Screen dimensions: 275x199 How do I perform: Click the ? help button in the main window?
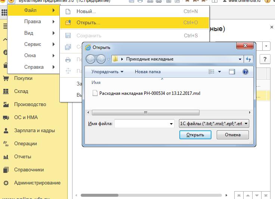265,59
